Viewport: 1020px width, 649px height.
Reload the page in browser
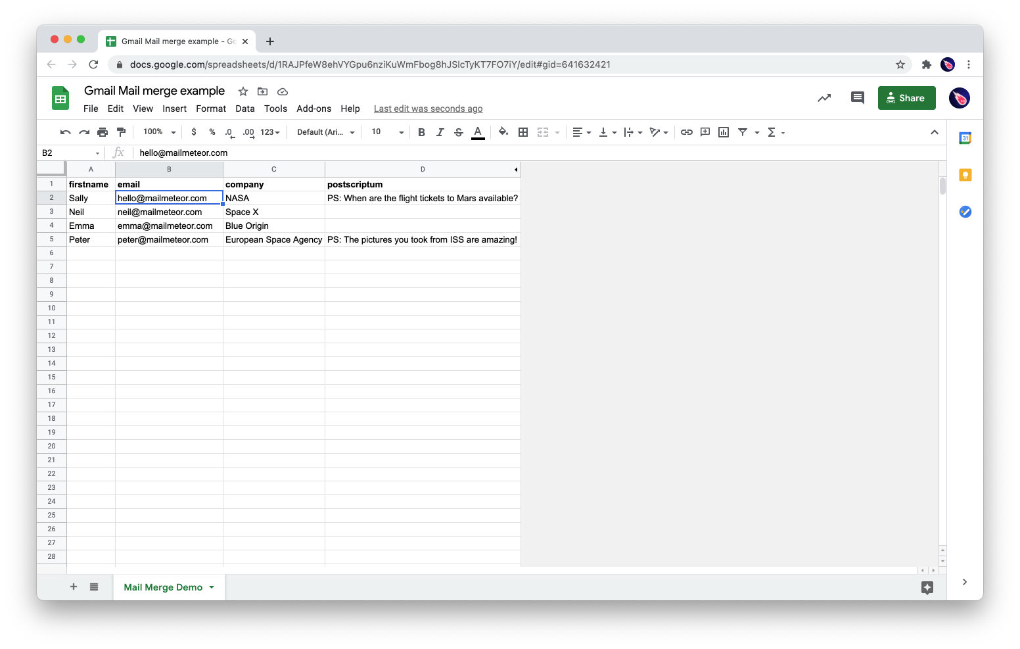pyautogui.click(x=93, y=64)
